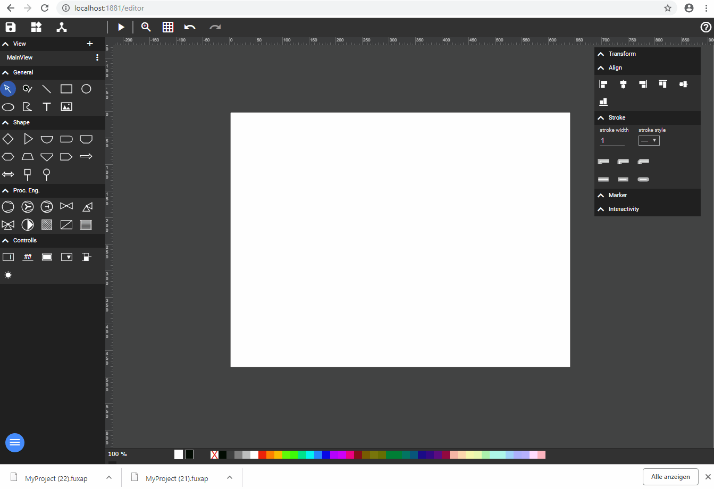714x489 pixels.
Task: Choose the Line drawing tool
Action: (47, 89)
